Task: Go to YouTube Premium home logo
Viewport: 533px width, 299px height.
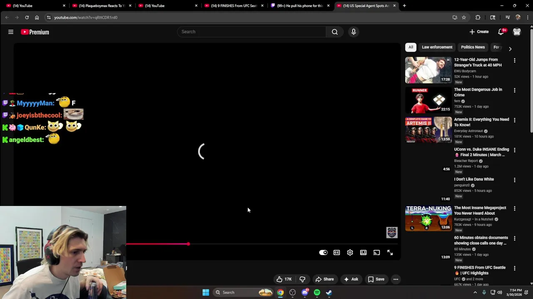Action: [x=35, y=32]
